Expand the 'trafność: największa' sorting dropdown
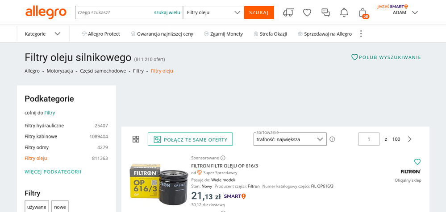The width and height of the screenshot is (446, 212). [290, 139]
